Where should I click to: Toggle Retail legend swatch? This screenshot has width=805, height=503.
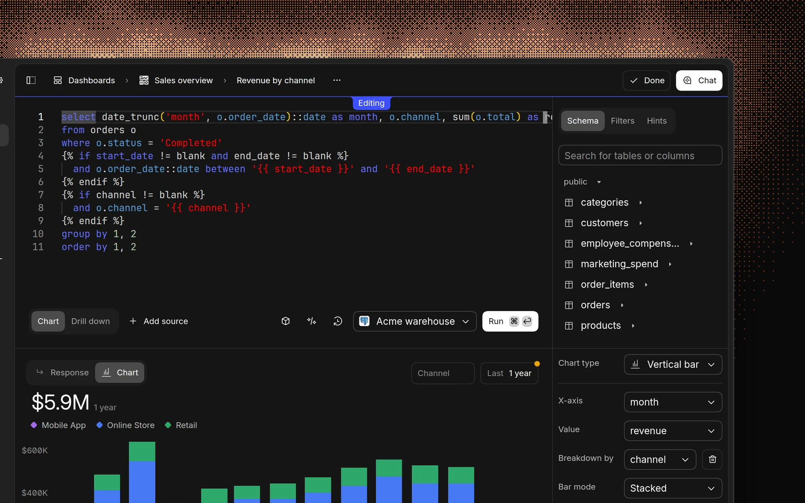coord(168,425)
